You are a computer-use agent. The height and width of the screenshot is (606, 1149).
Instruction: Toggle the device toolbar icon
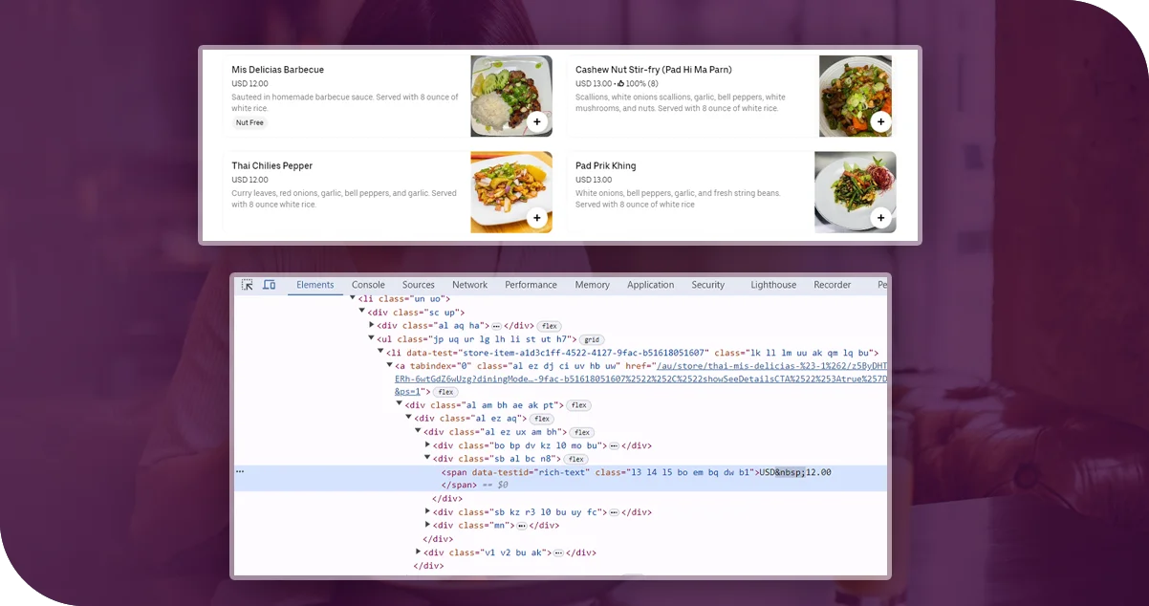tap(269, 285)
